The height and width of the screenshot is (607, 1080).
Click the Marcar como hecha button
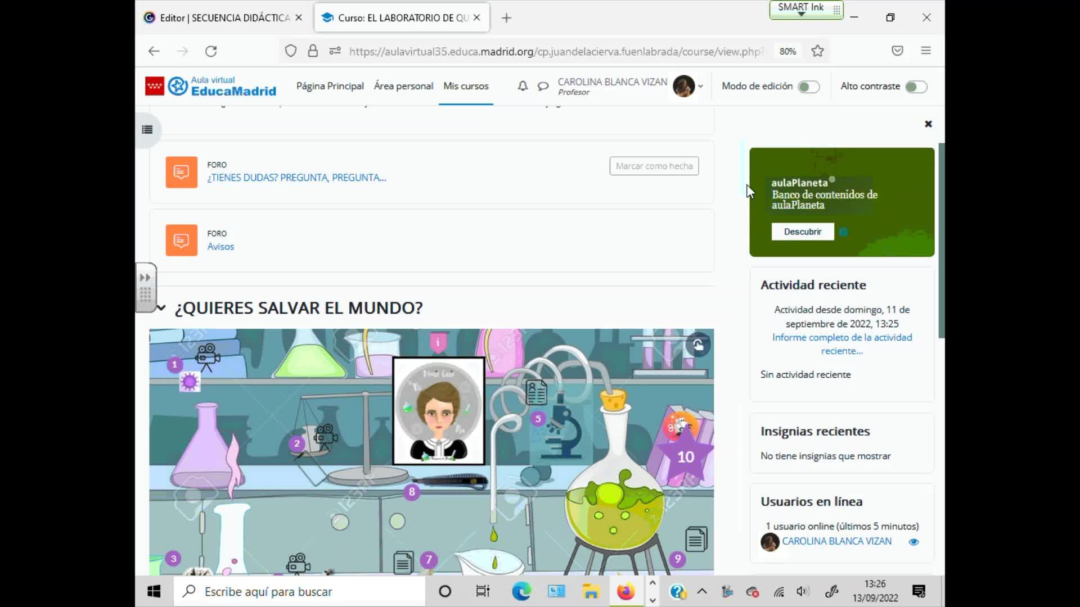(x=654, y=166)
